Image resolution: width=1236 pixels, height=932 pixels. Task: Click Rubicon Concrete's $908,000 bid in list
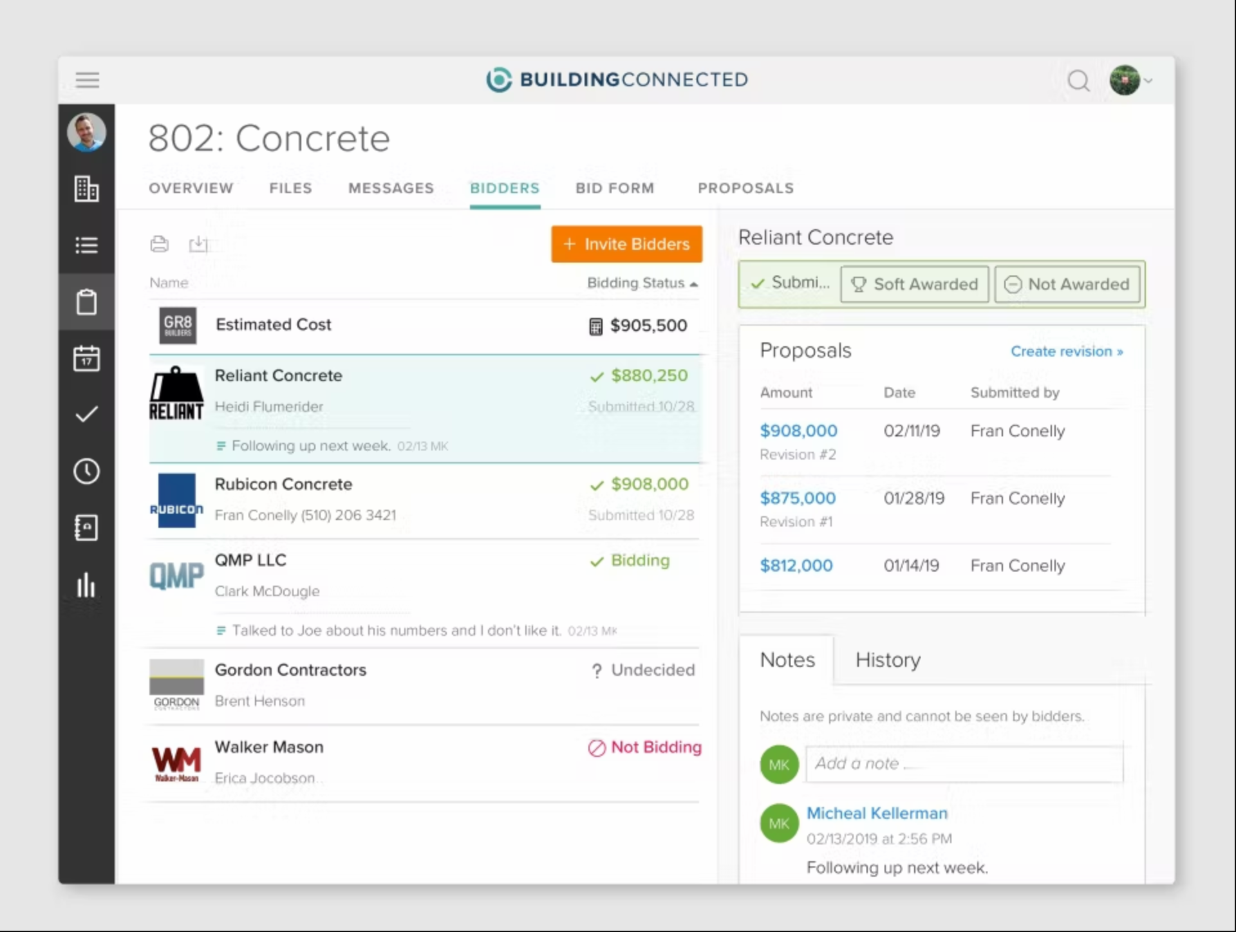click(x=650, y=484)
